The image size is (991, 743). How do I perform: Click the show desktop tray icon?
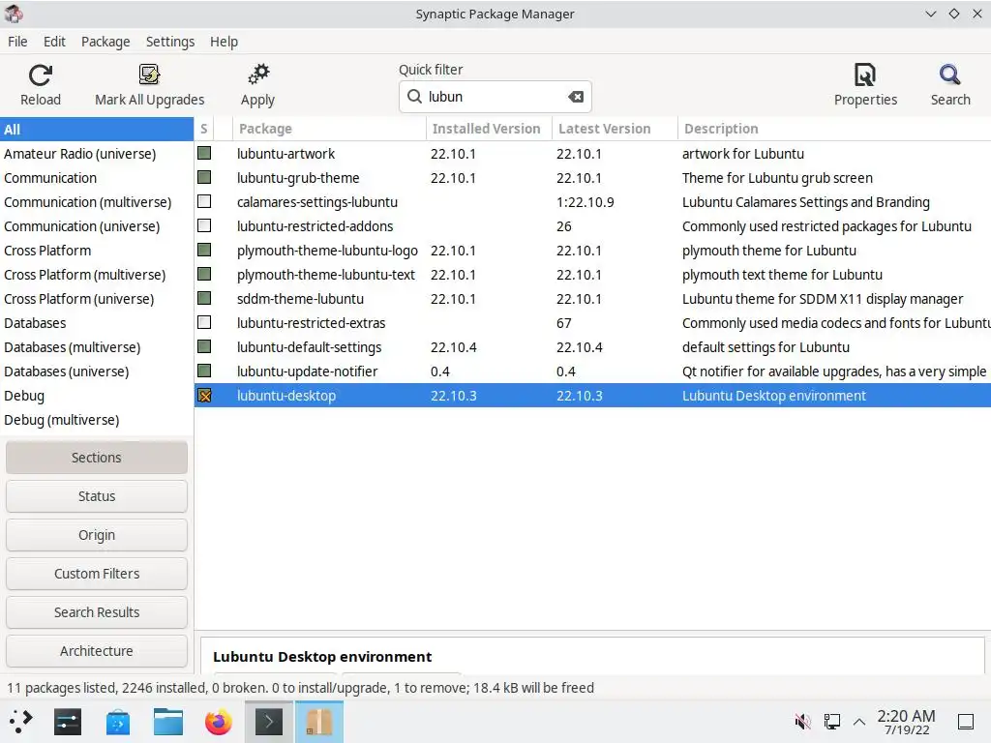click(966, 721)
